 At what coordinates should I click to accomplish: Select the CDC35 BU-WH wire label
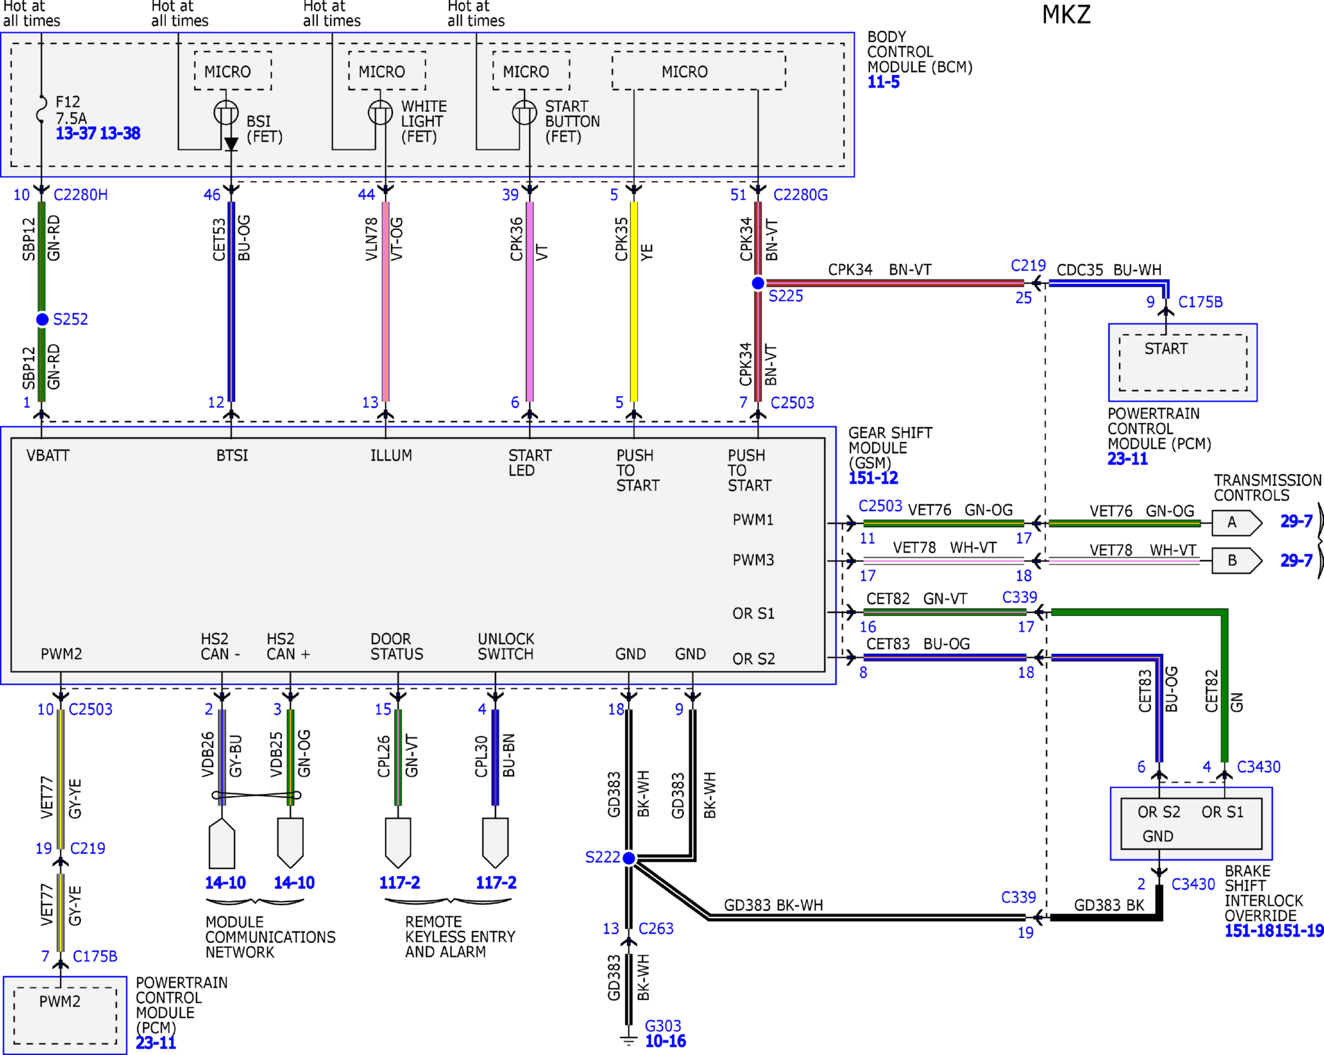pos(1109,270)
